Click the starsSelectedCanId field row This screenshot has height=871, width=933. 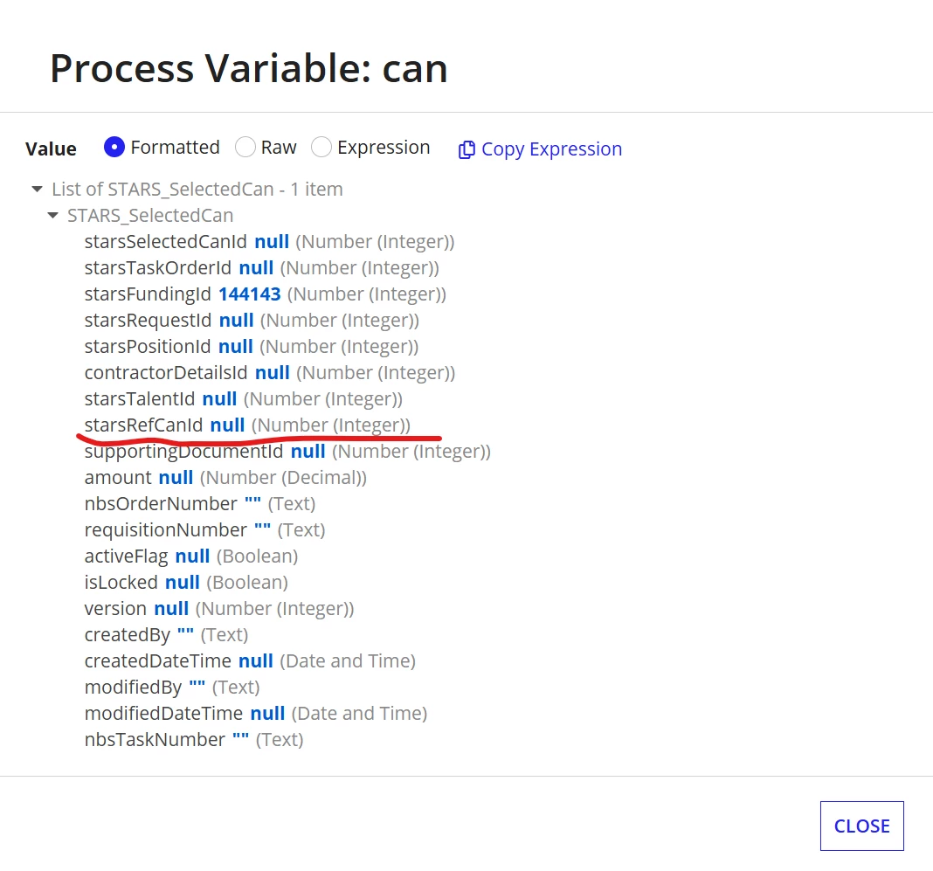coord(270,241)
